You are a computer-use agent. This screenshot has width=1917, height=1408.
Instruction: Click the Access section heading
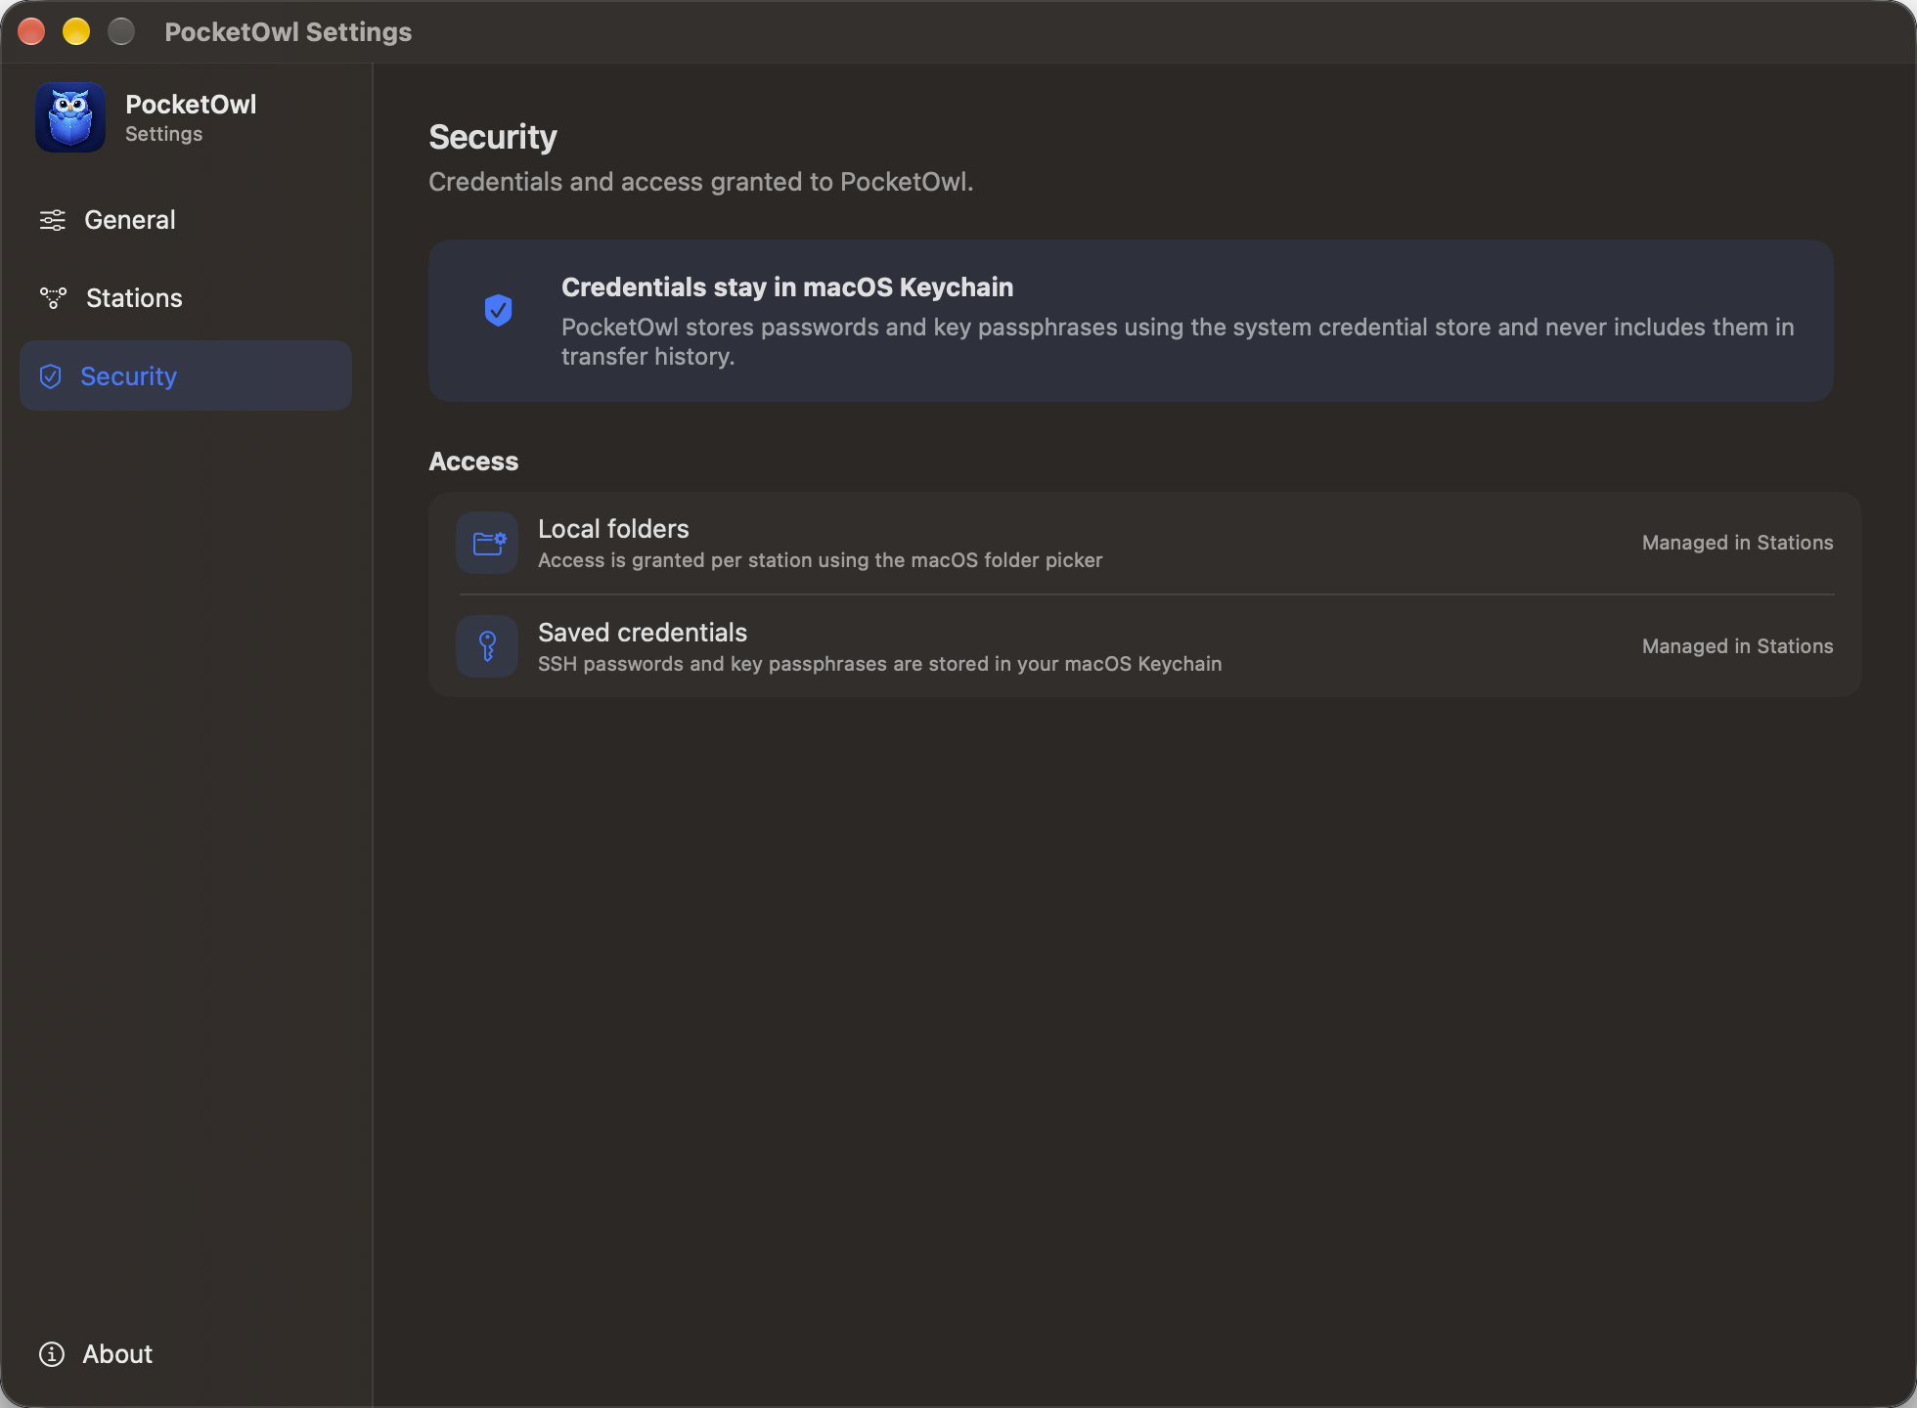tap(473, 462)
